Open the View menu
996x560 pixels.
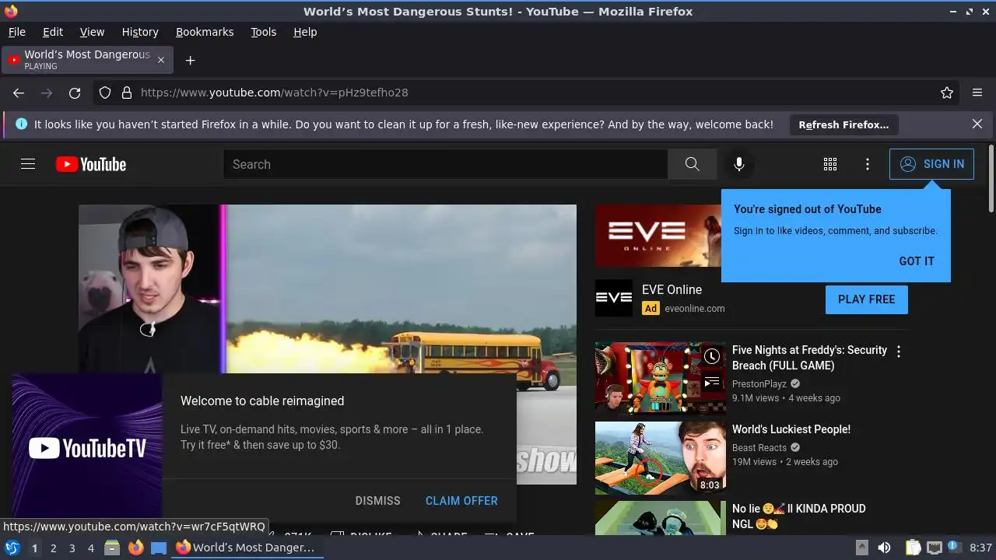click(92, 32)
